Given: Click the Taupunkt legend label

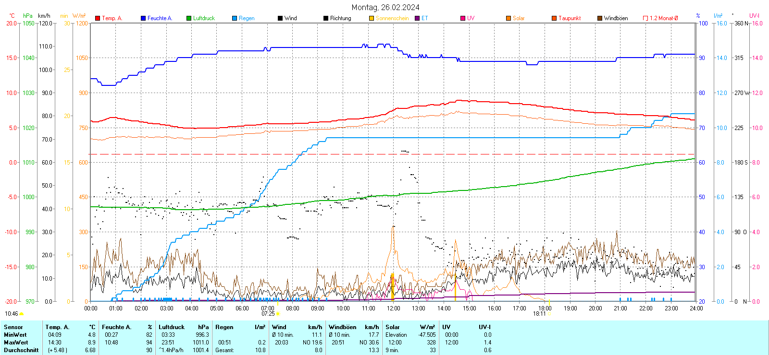Looking at the screenshot, I should pos(570,18).
